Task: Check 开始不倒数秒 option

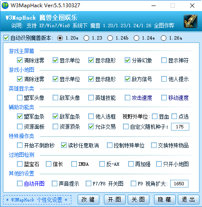Action: (x=20, y=145)
